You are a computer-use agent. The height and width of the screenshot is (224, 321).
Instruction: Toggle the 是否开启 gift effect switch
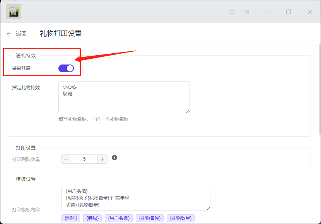(66, 68)
